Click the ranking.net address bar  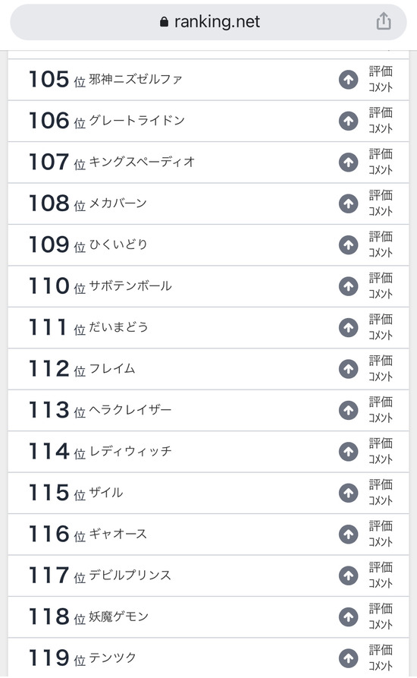tap(208, 21)
